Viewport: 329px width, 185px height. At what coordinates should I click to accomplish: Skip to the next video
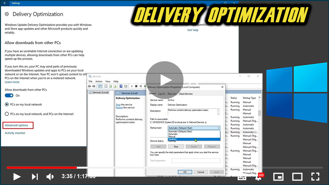(x=35, y=176)
